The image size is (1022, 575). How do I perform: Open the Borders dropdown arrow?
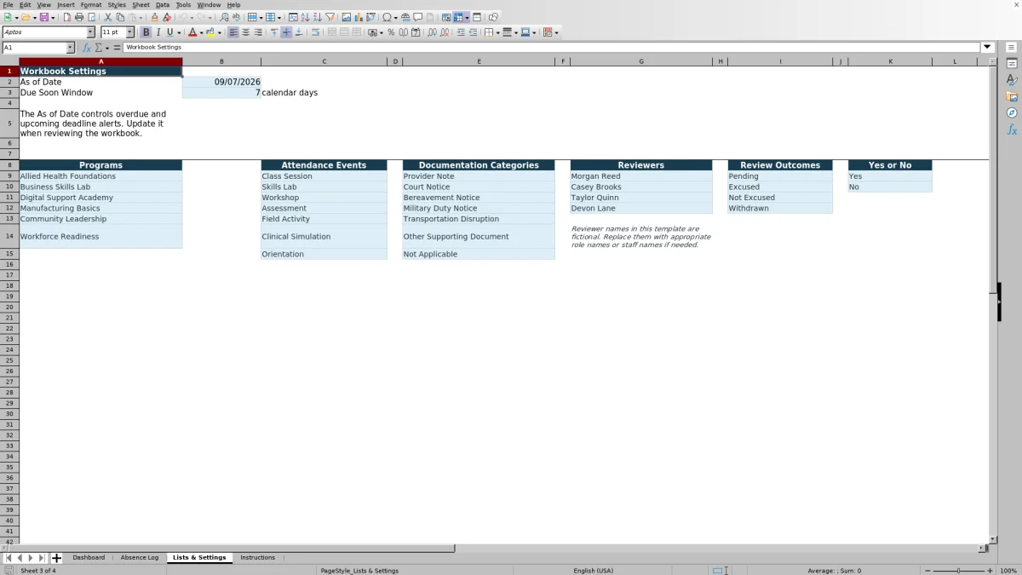[x=497, y=32]
